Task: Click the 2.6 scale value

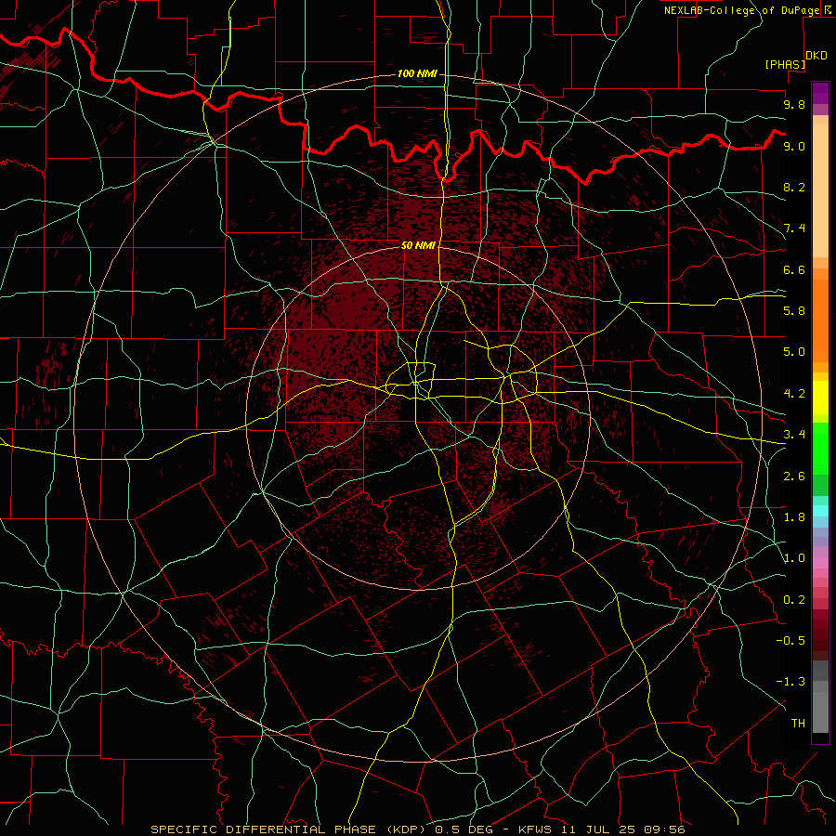Action: [794, 477]
